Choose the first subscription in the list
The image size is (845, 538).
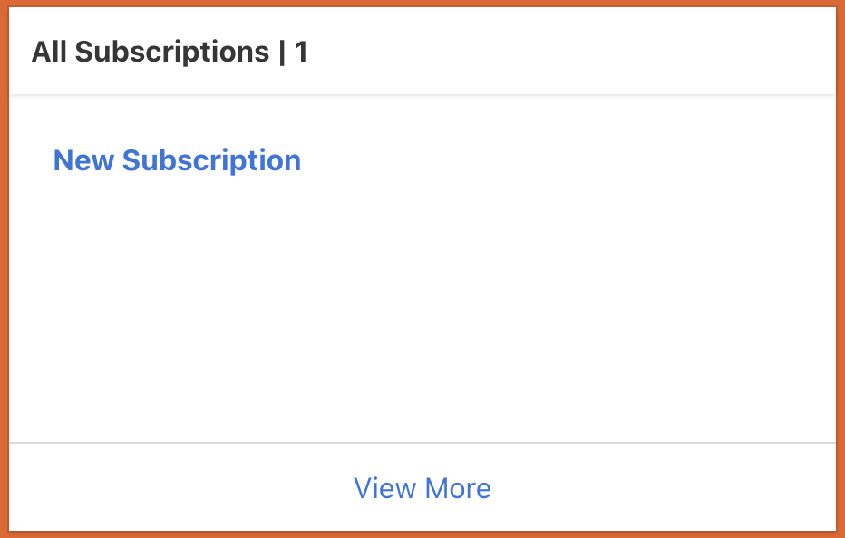click(177, 160)
